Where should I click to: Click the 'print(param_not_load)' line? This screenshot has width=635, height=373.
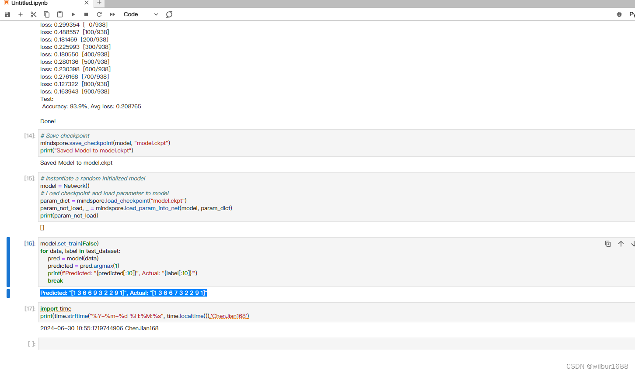pyautogui.click(x=69, y=216)
